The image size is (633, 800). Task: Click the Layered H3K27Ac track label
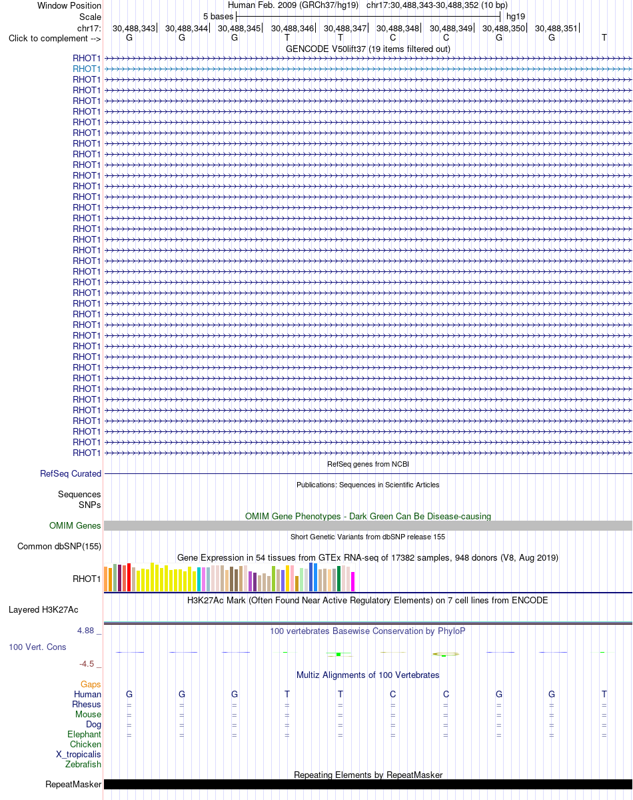point(43,609)
